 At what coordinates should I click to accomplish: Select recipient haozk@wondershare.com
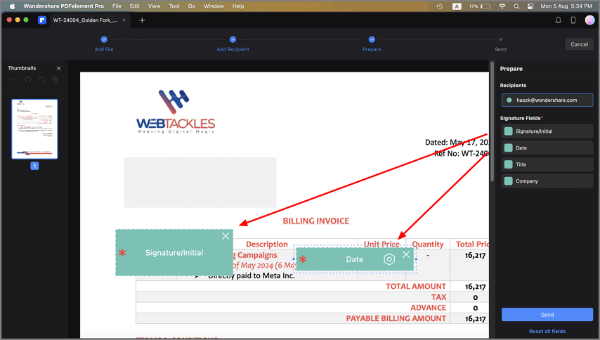[547, 100]
